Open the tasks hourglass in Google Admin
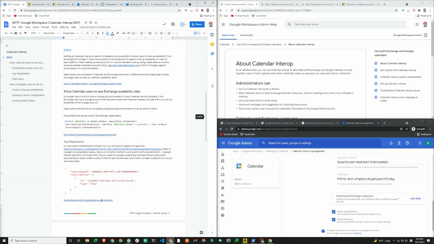 point(399,143)
